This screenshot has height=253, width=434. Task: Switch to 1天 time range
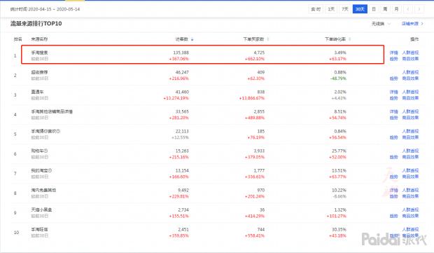(331, 9)
